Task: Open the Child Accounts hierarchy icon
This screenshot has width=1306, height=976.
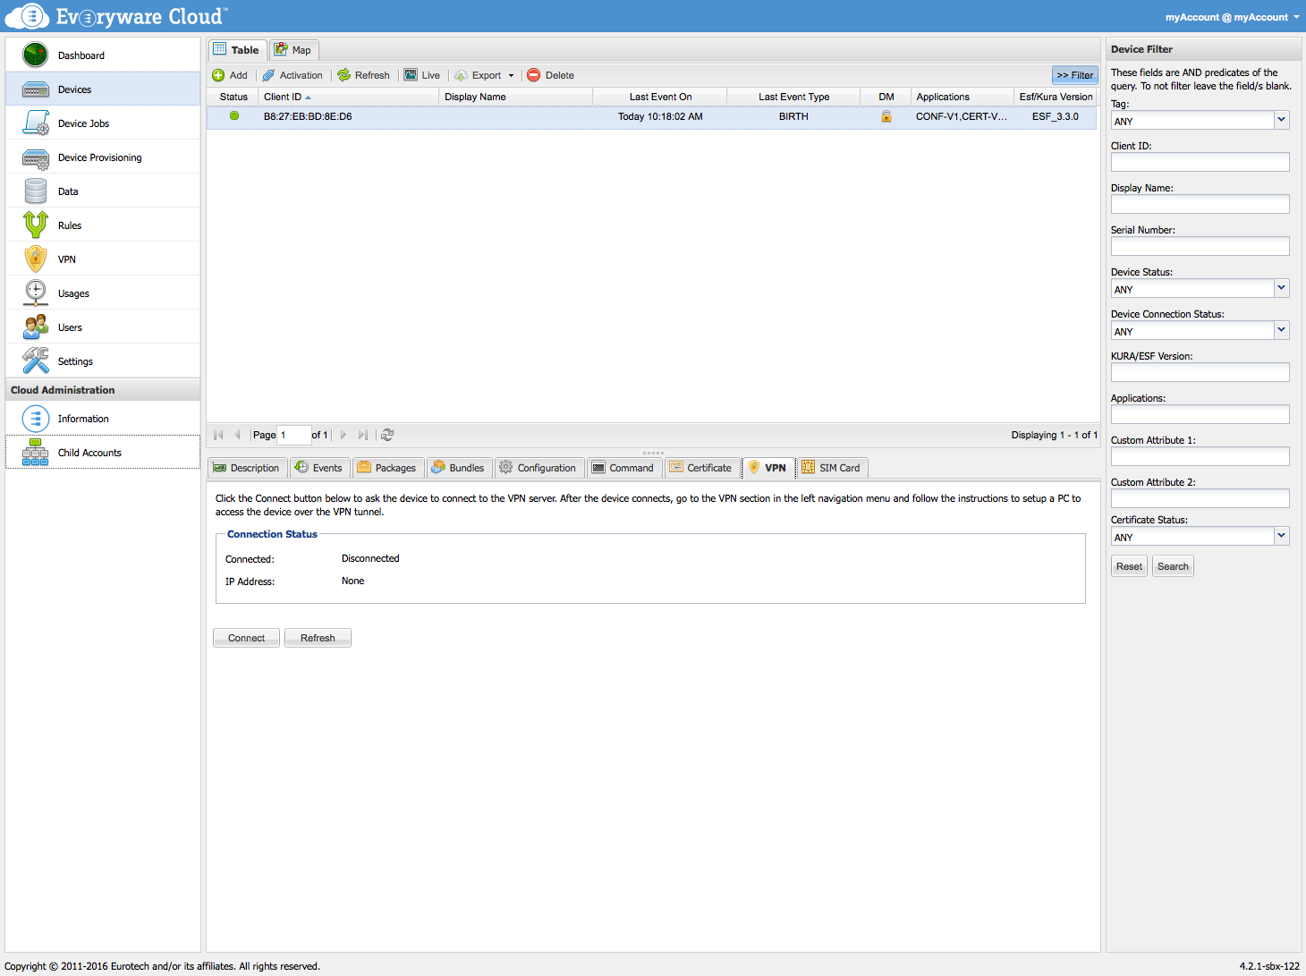Action: (x=36, y=453)
